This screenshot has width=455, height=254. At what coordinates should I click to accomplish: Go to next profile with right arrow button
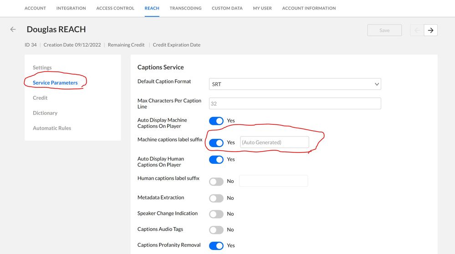click(430, 30)
